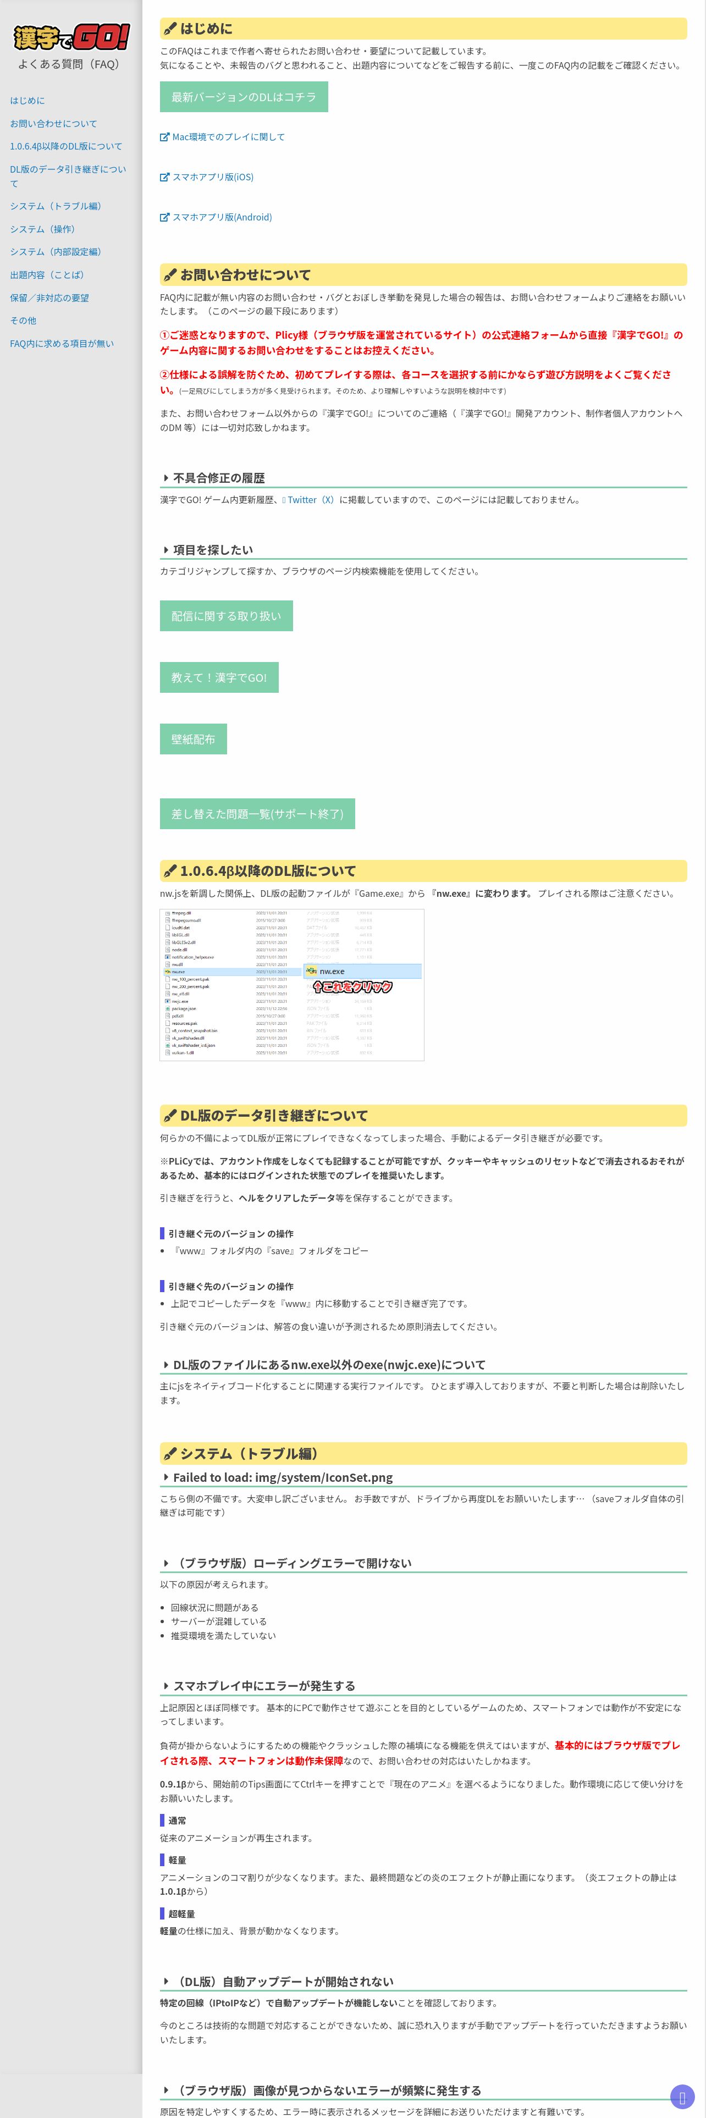Open 出題内容（ことば） sidebar entry
The width and height of the screenshot is (706, 2118).
(x=48, y=274)
